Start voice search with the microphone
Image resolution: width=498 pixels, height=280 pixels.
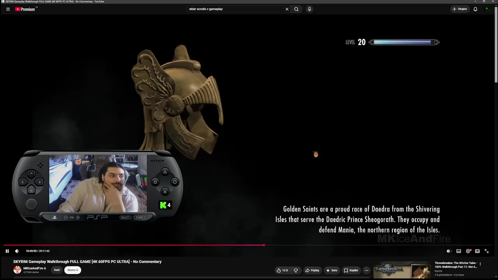tap(309, 9)
